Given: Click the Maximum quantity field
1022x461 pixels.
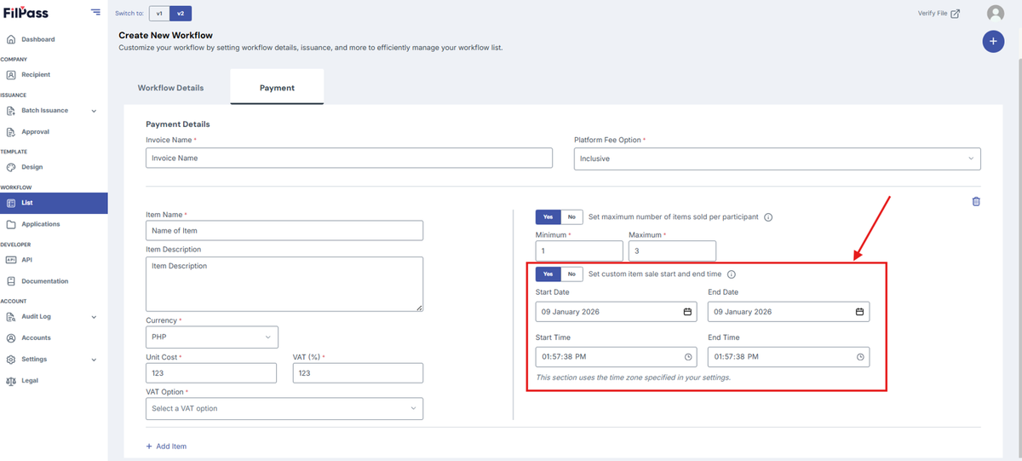Looking at the screenshot, I should coord(672,251).
